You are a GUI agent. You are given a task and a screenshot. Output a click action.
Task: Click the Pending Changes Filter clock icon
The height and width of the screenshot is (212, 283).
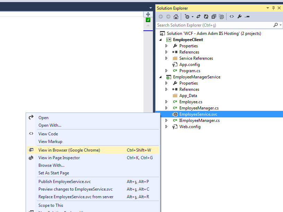pyautogui.click(x=187, y=17)
